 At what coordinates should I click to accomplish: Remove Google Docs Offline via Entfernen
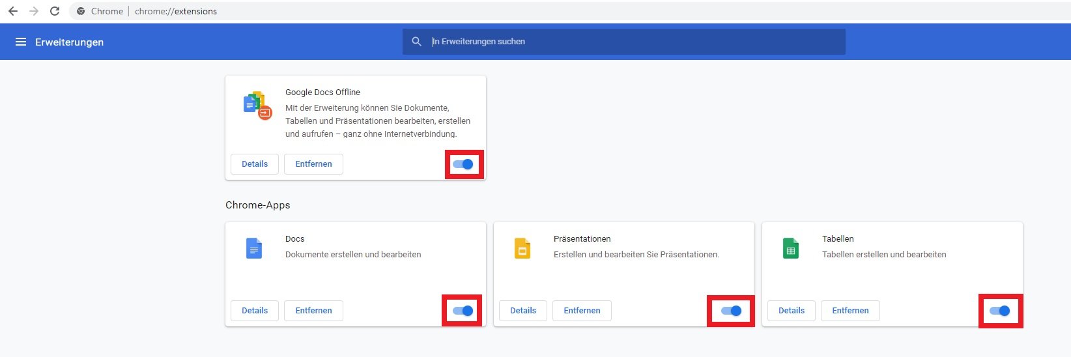click(x=313, y=164)
